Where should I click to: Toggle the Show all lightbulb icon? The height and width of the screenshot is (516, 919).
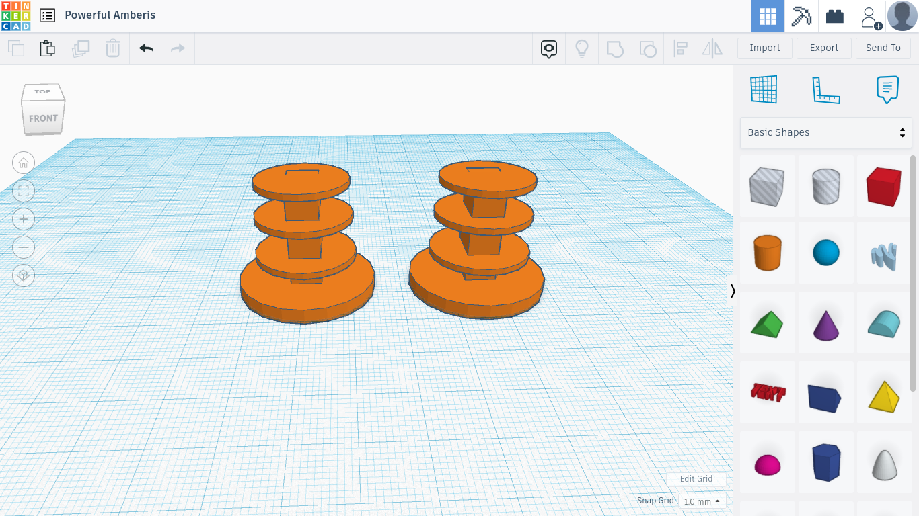(582, 48)
